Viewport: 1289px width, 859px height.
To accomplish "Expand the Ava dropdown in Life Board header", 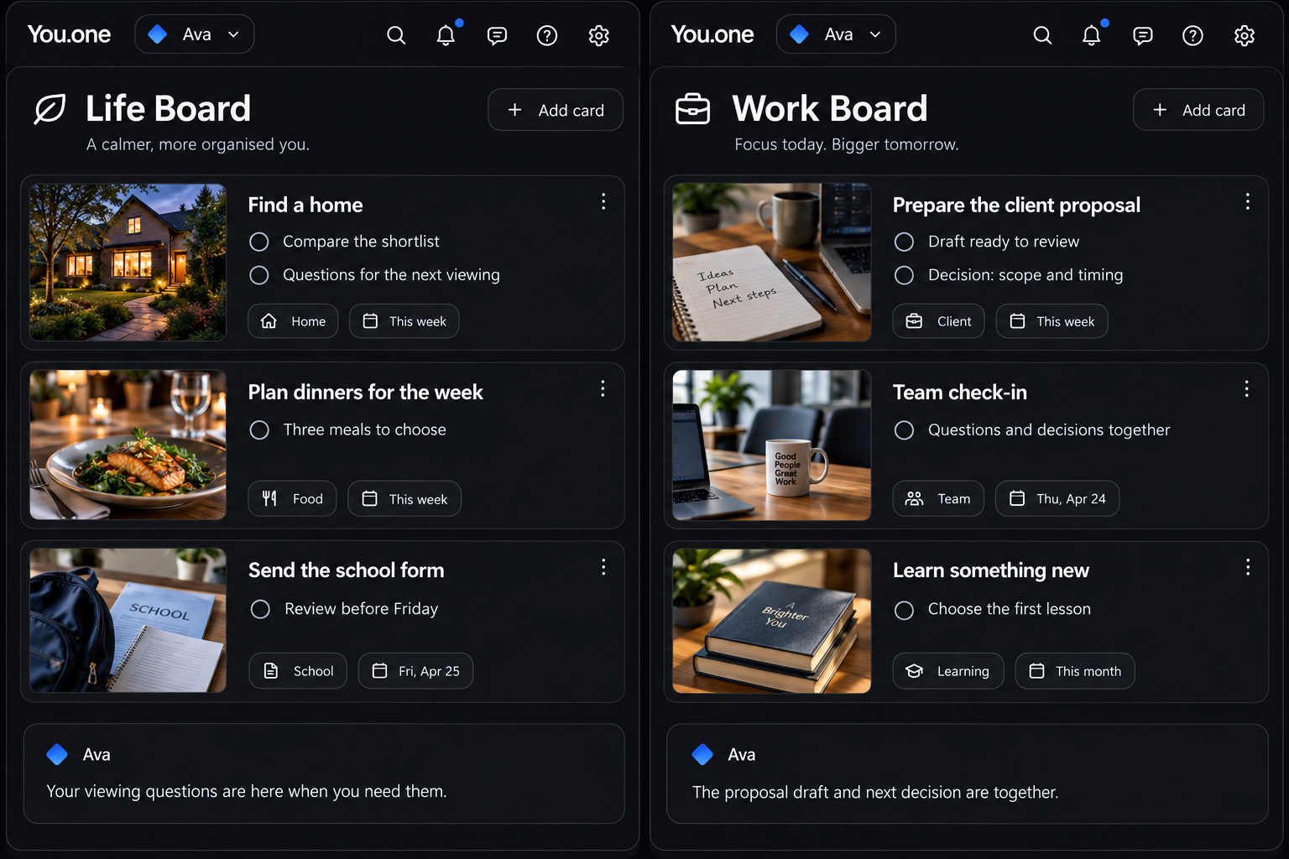I will pyautogui.click(x=195, y=34).
